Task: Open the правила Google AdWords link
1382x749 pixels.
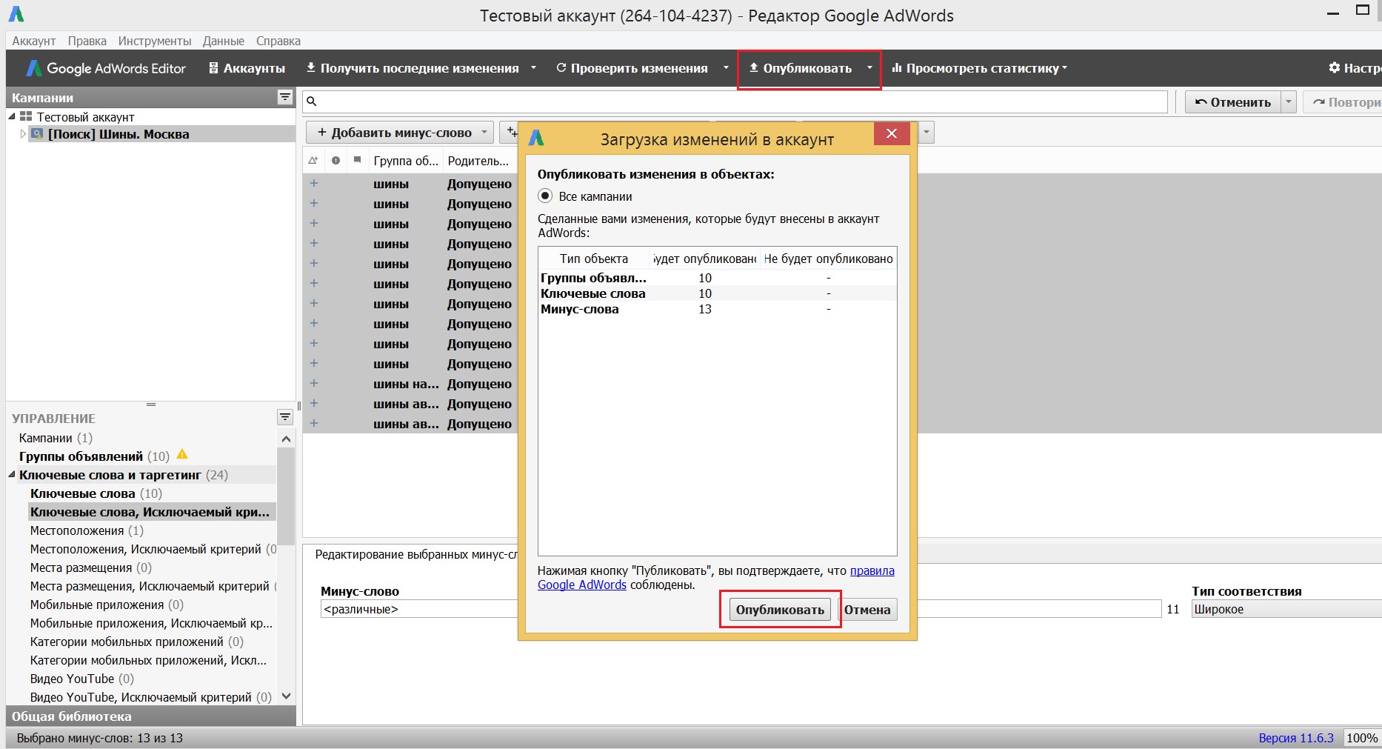Action: point(872,570)
